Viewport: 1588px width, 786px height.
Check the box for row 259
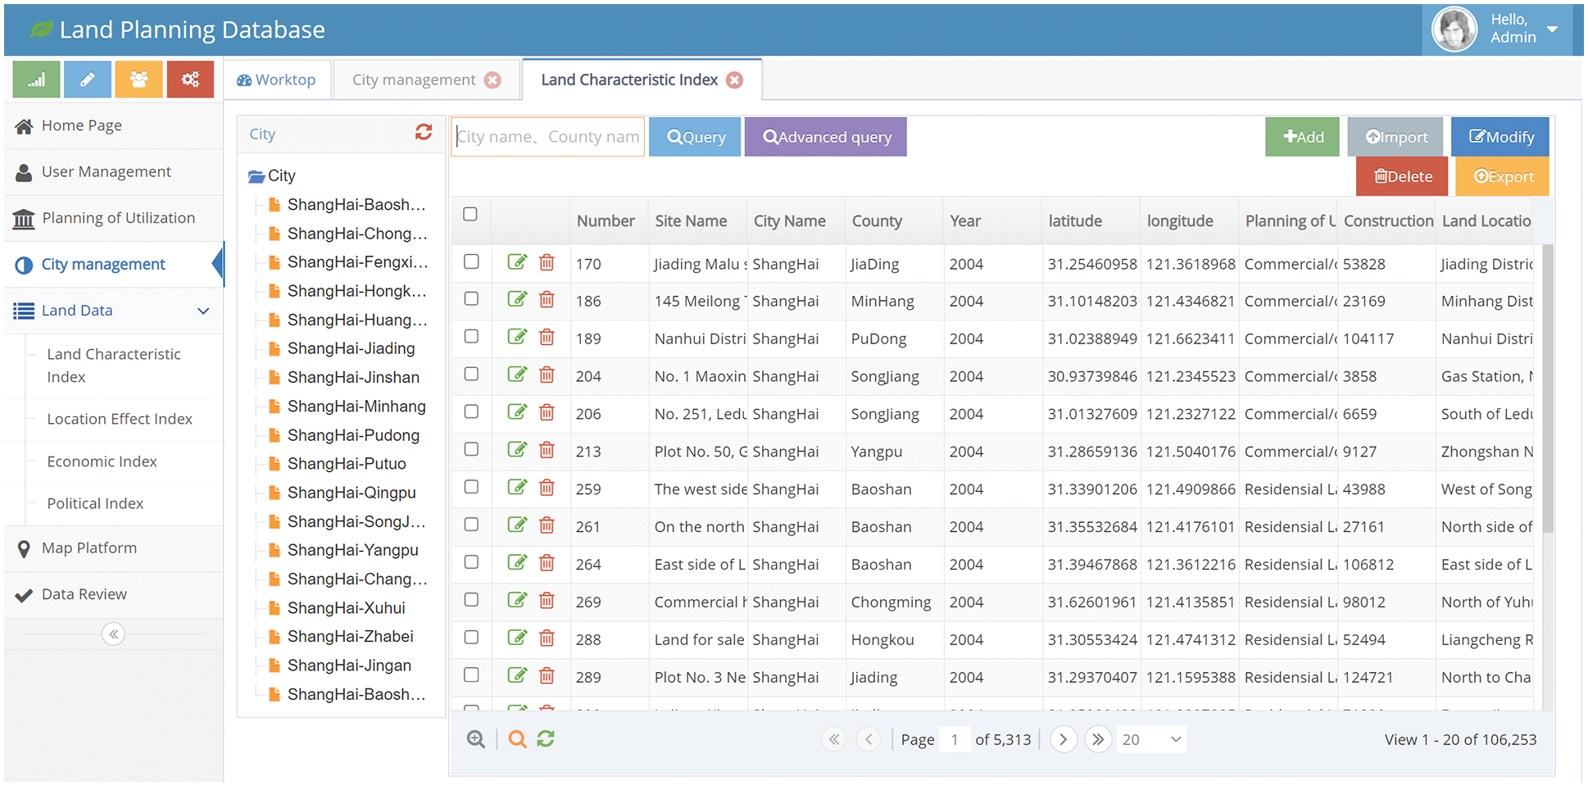pyautogui.click(x=471, y=488)
